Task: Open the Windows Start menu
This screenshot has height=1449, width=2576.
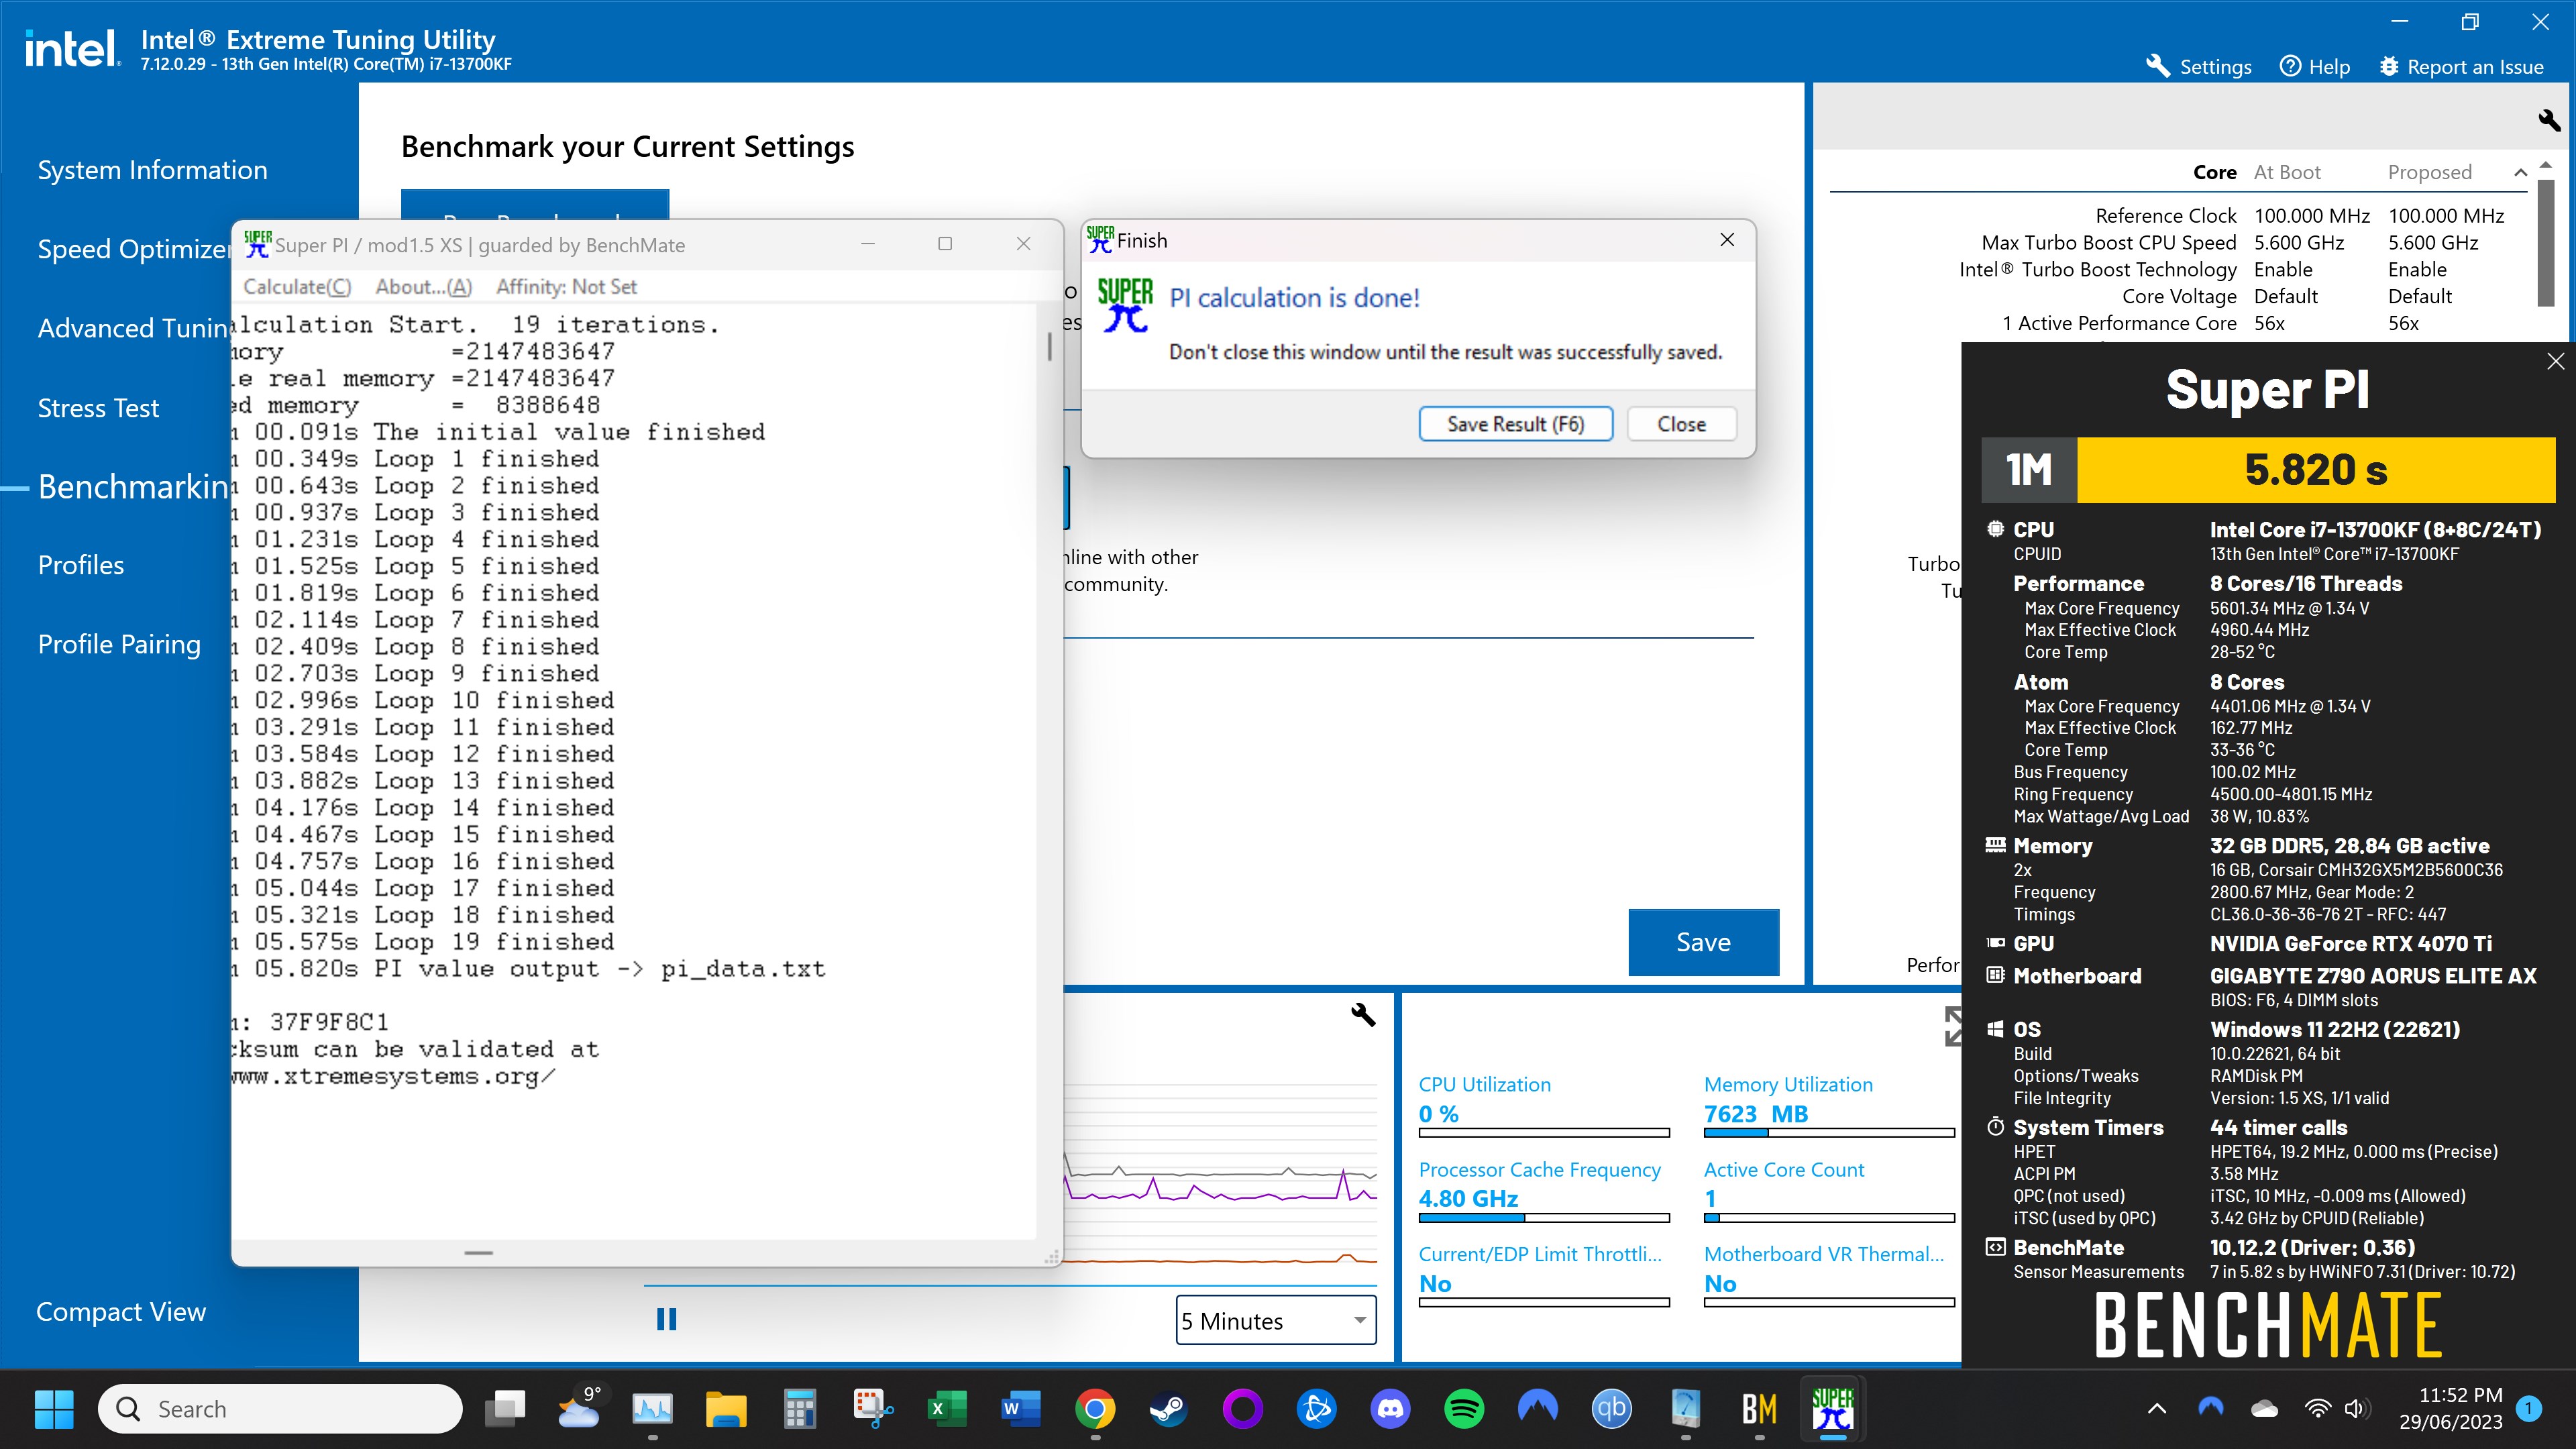Action: tap(54, 1410)
